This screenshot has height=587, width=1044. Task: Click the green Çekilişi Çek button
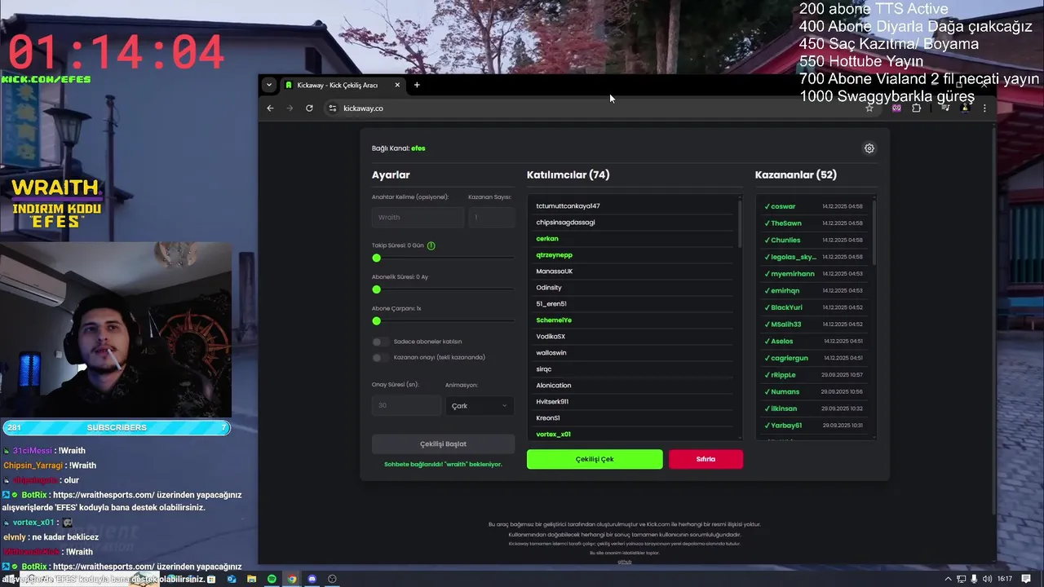[x=595, y=459]
